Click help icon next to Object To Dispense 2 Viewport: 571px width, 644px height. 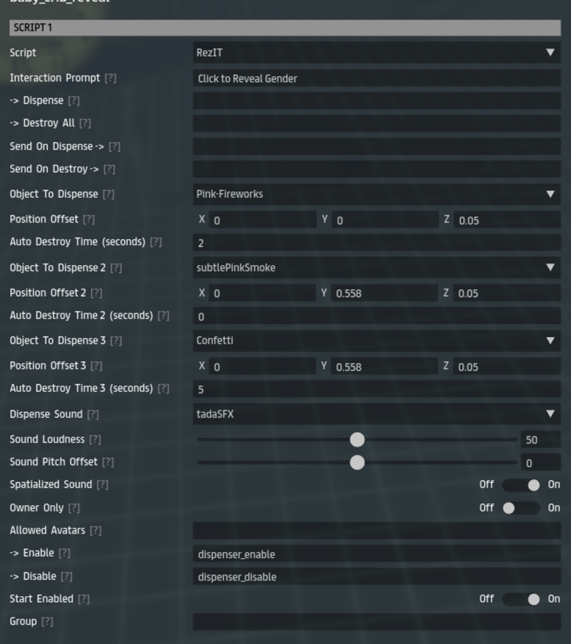pyautogui.click(x=116, y=268)
